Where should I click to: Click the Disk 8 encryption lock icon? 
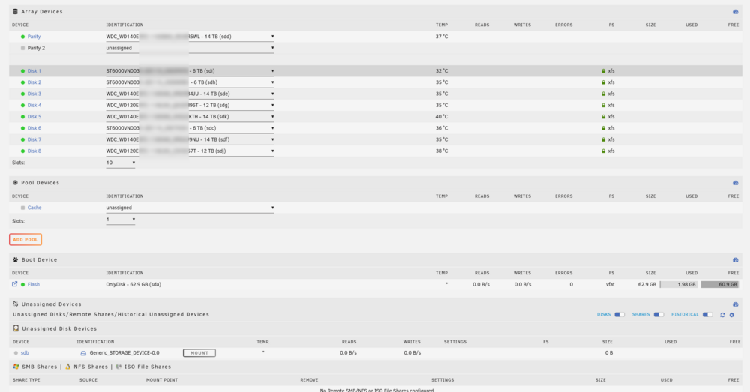603,151
